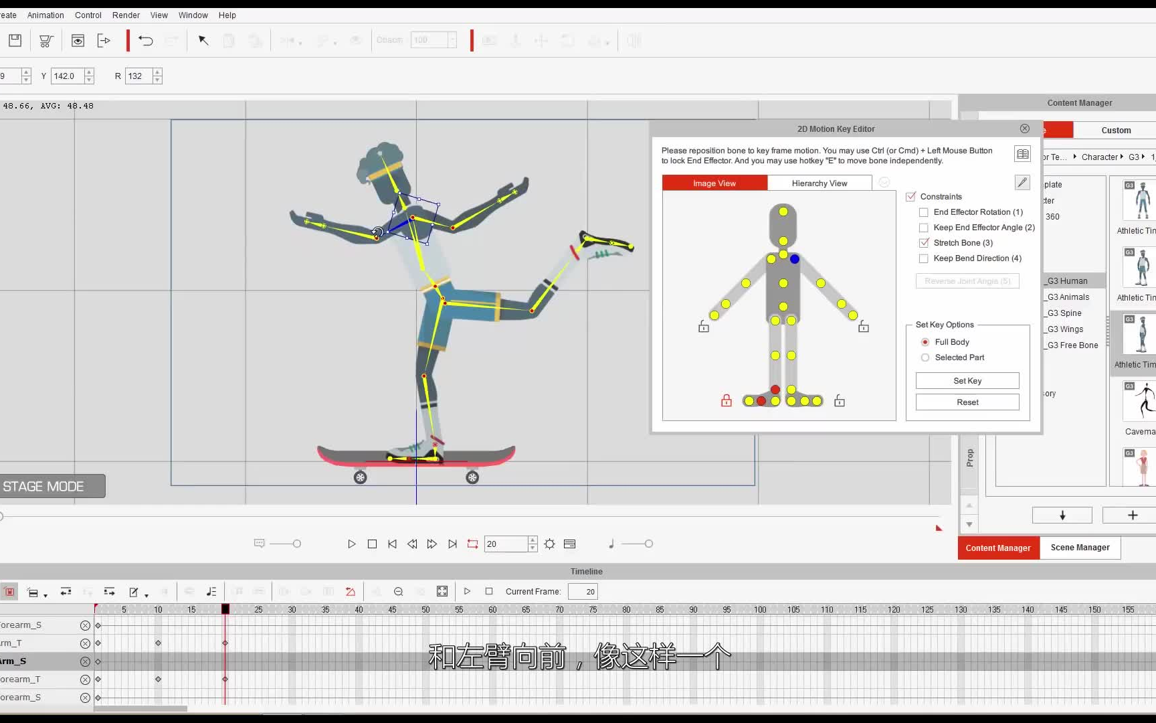
Task: Uncheck the Stretch Bone constraint
Action: pos(923,243)
